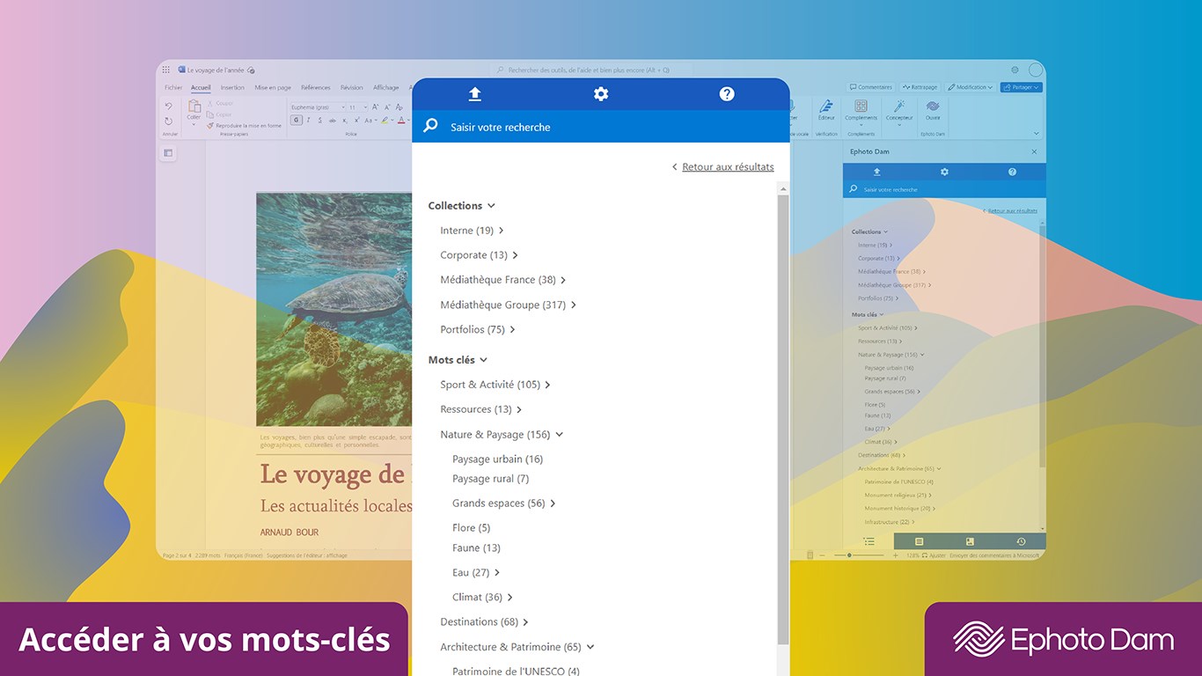This screenshot has height=676, width=1202.
Task: Click Reproduire la mise en forme
Action: 244,126
